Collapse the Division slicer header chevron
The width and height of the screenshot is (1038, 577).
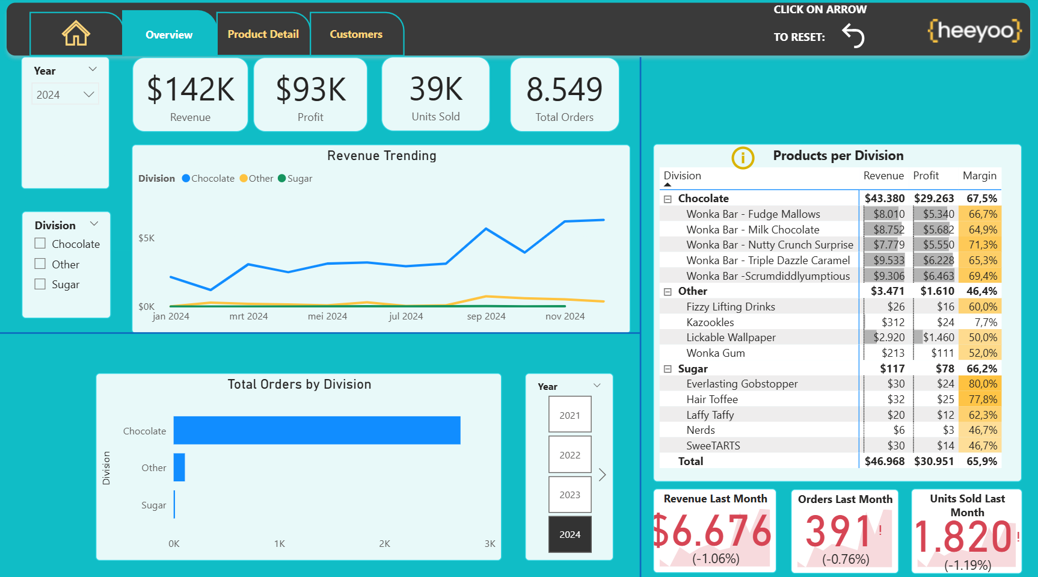[94, 224]
